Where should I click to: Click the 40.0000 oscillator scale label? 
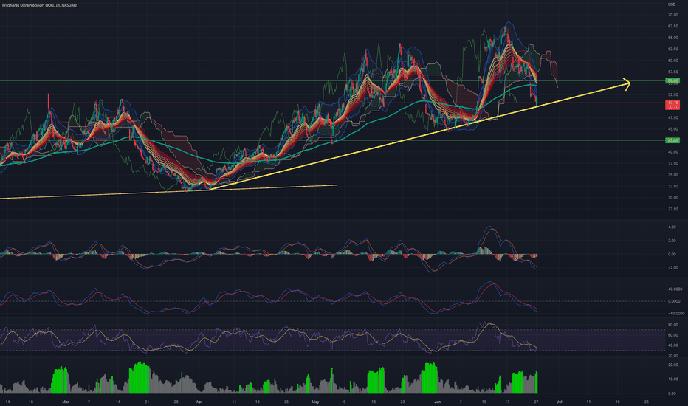pyautogui.click(x=675, y=289)
